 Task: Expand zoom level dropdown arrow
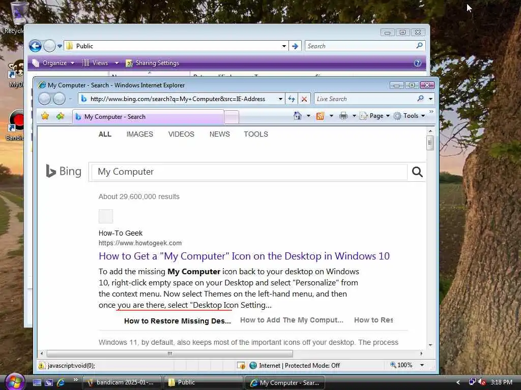[422, 365]
